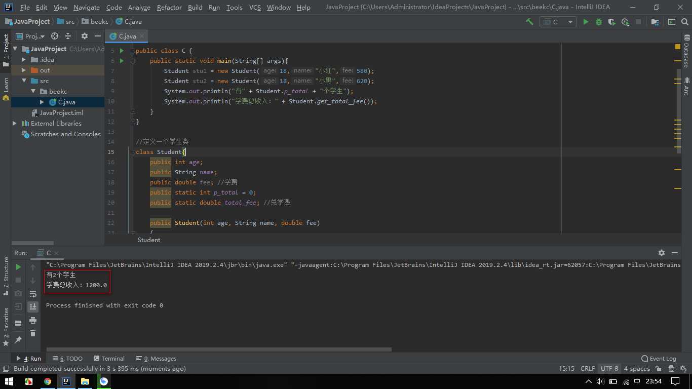Open the Navigate menu
692x389 pixels.
87,7
